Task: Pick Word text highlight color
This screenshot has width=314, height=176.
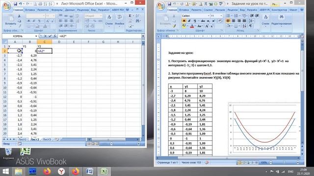Action: click(x=184, y=26)
